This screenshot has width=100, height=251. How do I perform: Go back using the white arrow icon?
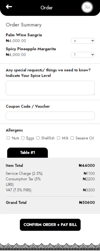coord(9,7)
